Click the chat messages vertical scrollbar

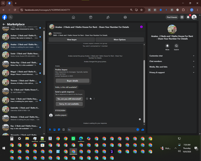tap(144, 91)
